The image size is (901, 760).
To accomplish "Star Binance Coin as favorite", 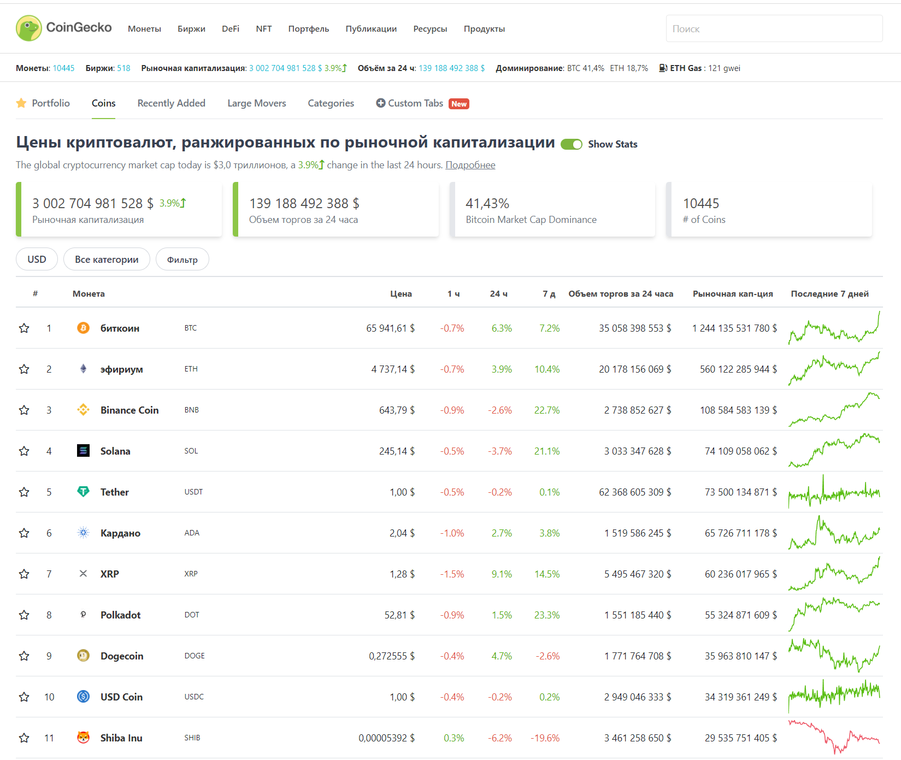I will pos(24,410).
